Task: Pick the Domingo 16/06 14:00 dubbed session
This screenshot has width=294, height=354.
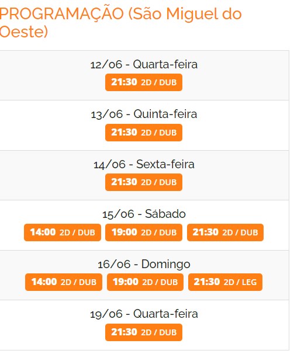Action: 64,282
